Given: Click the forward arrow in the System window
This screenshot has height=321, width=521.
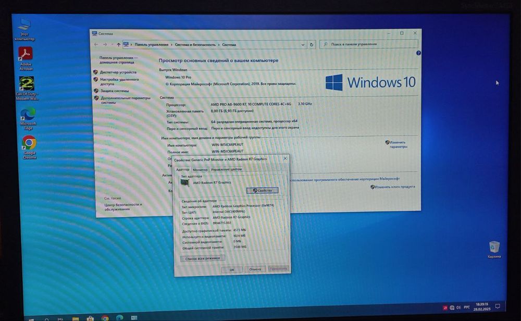Looking at the screenshot, I should point(105,44).
